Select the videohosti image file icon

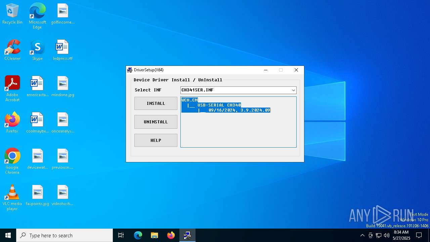tap(63, 196)
